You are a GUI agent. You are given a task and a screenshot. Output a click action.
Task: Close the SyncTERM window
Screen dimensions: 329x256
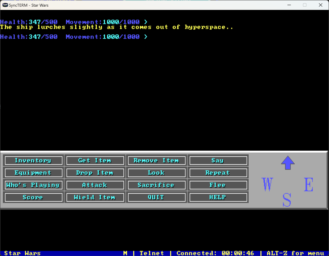pos(320,5)
